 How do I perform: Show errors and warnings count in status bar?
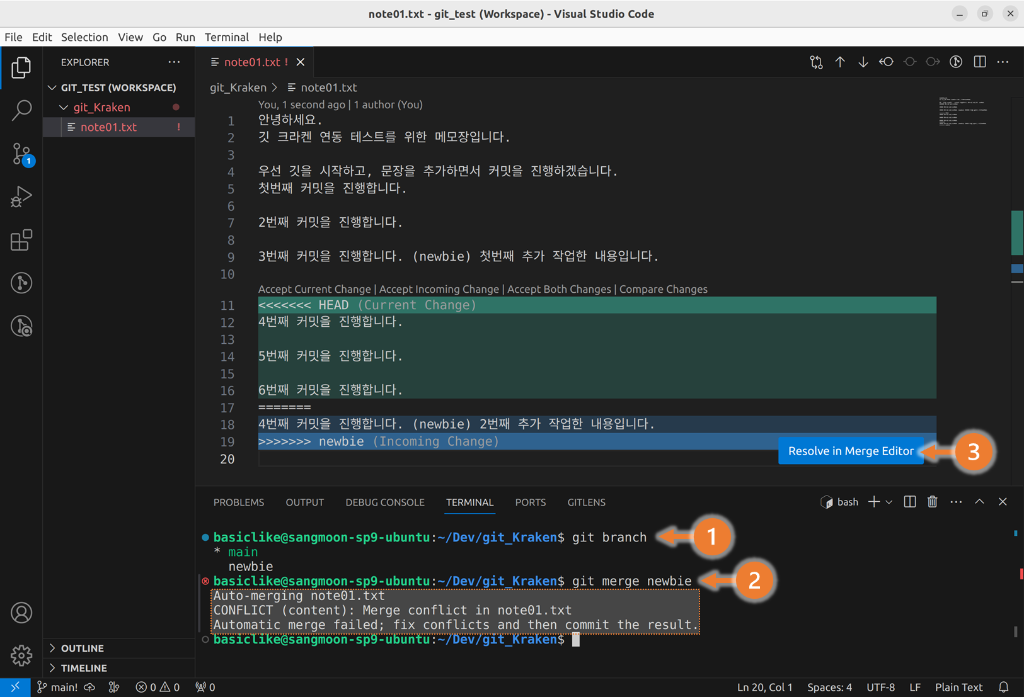[x=158, y=687]
